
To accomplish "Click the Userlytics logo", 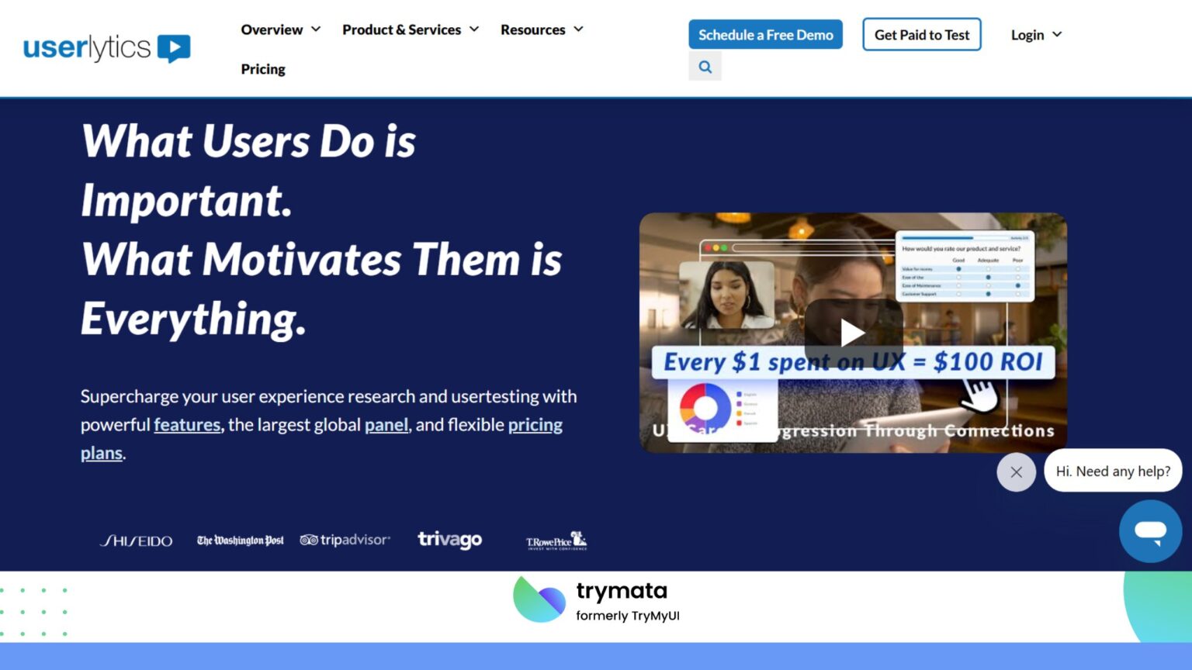I will pos(106,47).
